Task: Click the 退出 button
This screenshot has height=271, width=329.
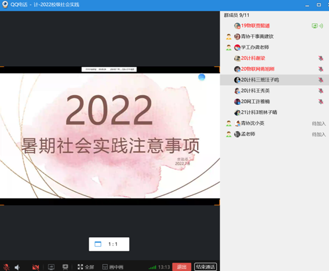Action: click(x=181, y=267)
